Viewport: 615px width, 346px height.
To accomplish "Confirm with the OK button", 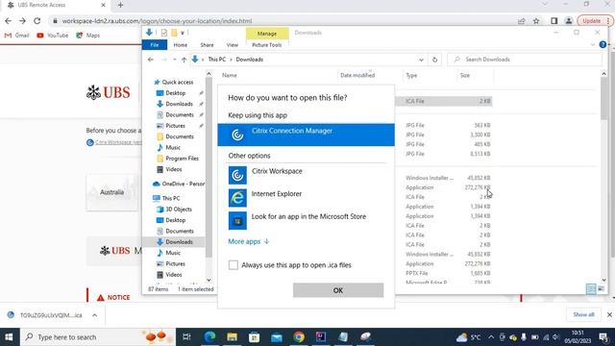I will tap(338, 290).
